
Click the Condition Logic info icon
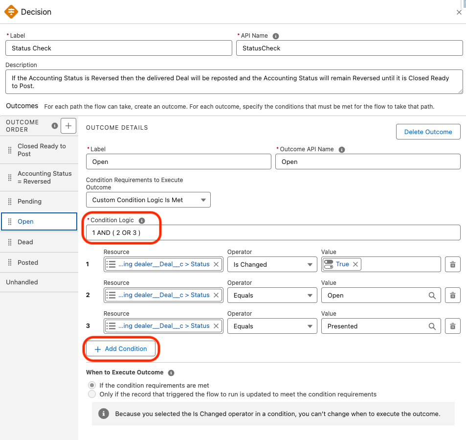[142, 220]
